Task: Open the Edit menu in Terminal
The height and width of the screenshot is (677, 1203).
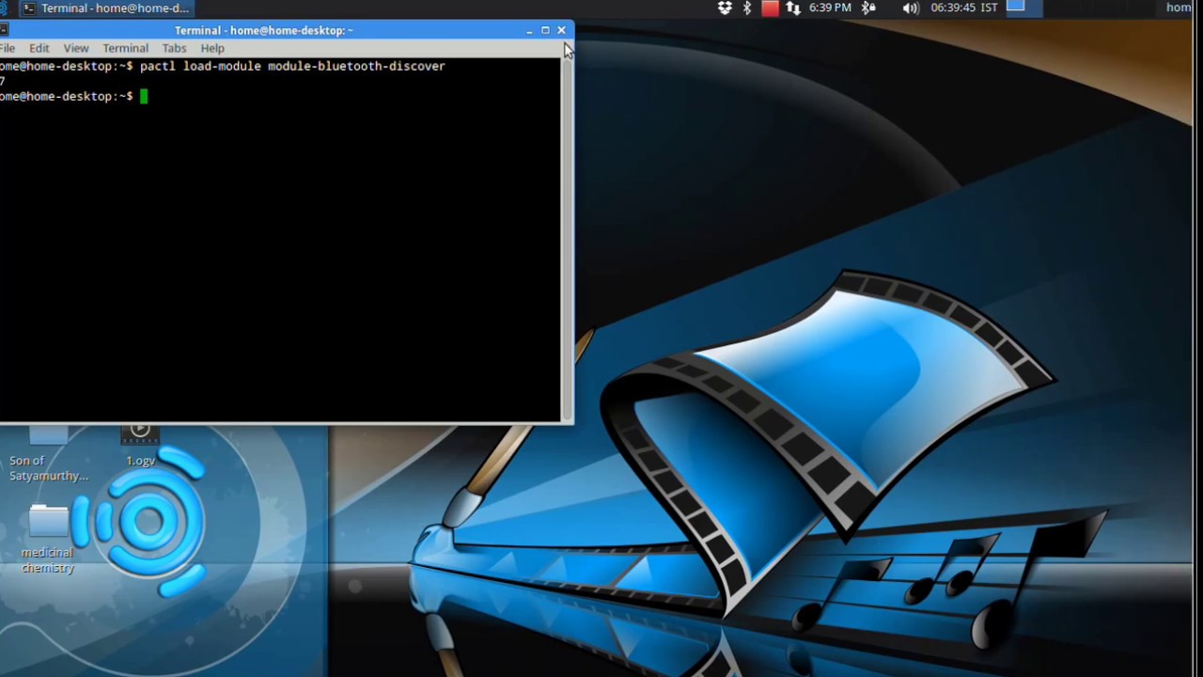Action: 39,48
